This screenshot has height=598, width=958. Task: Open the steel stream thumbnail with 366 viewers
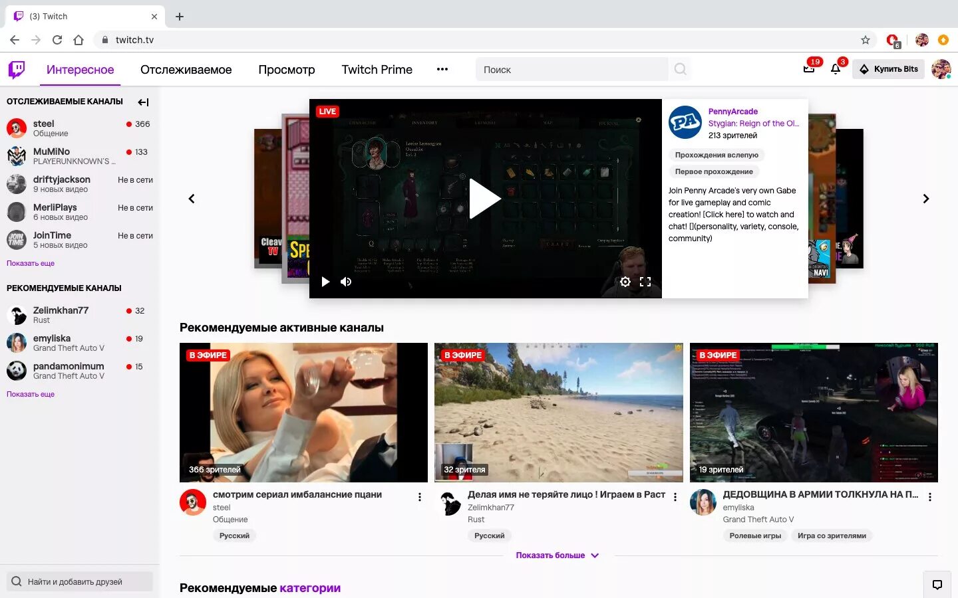[303, 413]
